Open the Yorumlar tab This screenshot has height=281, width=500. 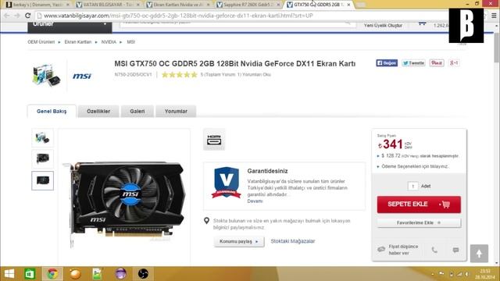[x=176, y=111]
